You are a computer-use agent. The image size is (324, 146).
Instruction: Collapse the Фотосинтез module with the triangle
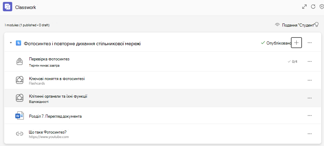tap(10, 43)
